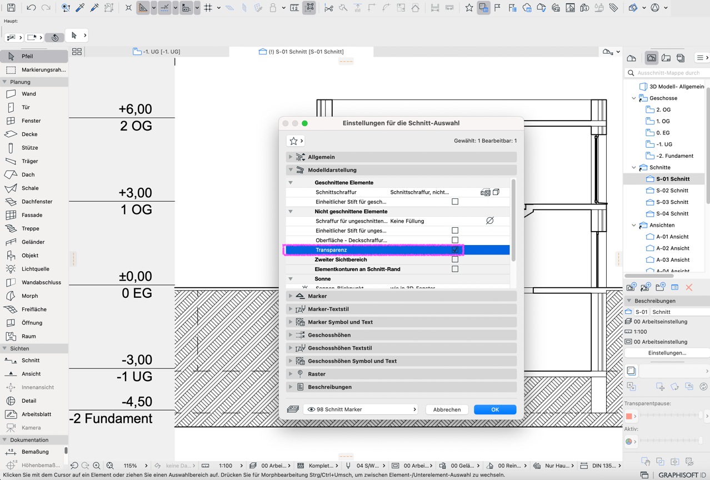
Task: Select the Lichtquelle tool
Action: [33, 269]
